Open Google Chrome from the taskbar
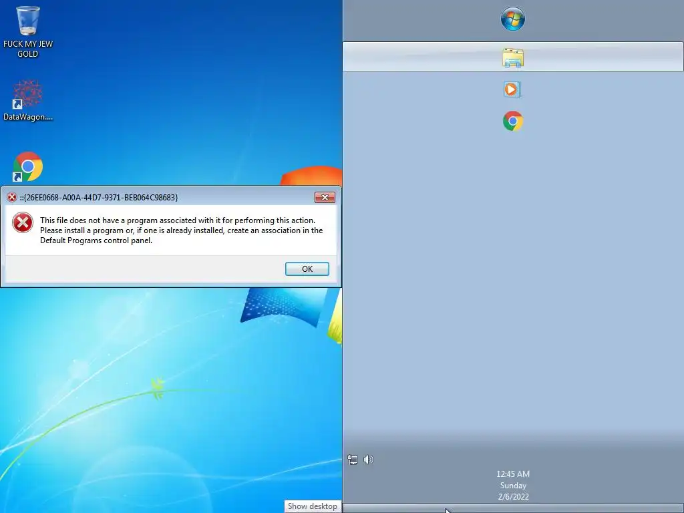684x513 pixels. tap(512, 121)
